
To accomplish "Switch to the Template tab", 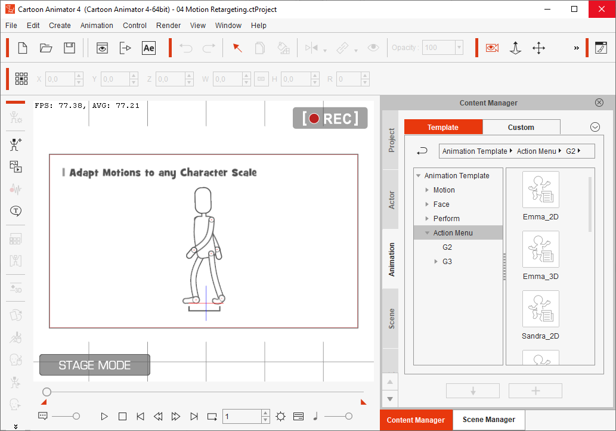I will pyautogui.click(x=442, y=128).
